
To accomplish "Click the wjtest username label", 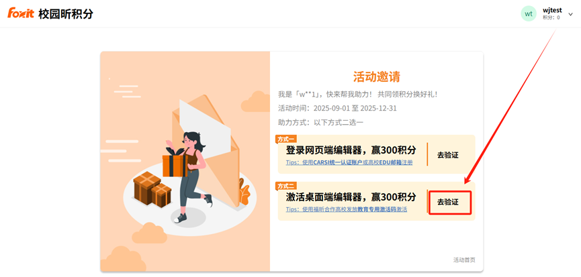I will 552,10.
